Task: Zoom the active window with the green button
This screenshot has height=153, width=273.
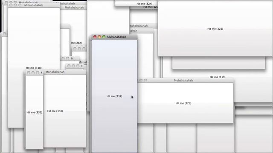Action: (104, 37)
